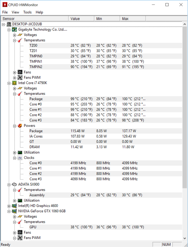Screen dimensions: 188x247
Task: Click the Intel Core i7 4790K CPU chip icon
Action: click(14, 83)
